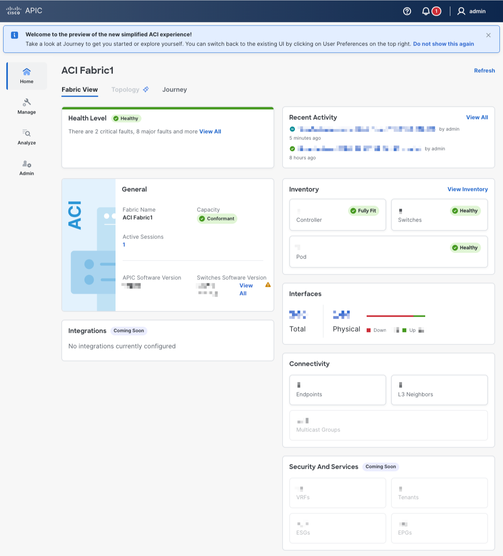Click the admin user profile icon
The image size is (503, 556).
pyautogui.click(x=461, y=11)
